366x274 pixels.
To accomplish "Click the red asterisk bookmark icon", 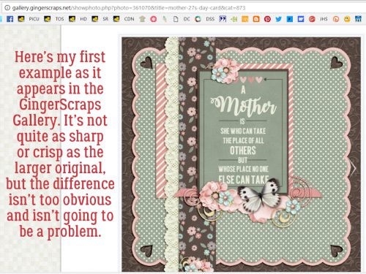I will pyautogui.click(x=154, y=19).
